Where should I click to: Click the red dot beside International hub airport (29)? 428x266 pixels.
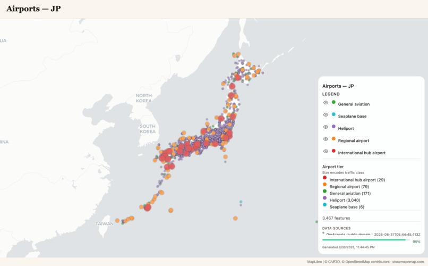coord(324,178)
